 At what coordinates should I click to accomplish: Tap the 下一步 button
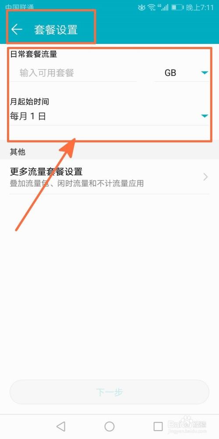pyautogui.click(x=109, y=392)
